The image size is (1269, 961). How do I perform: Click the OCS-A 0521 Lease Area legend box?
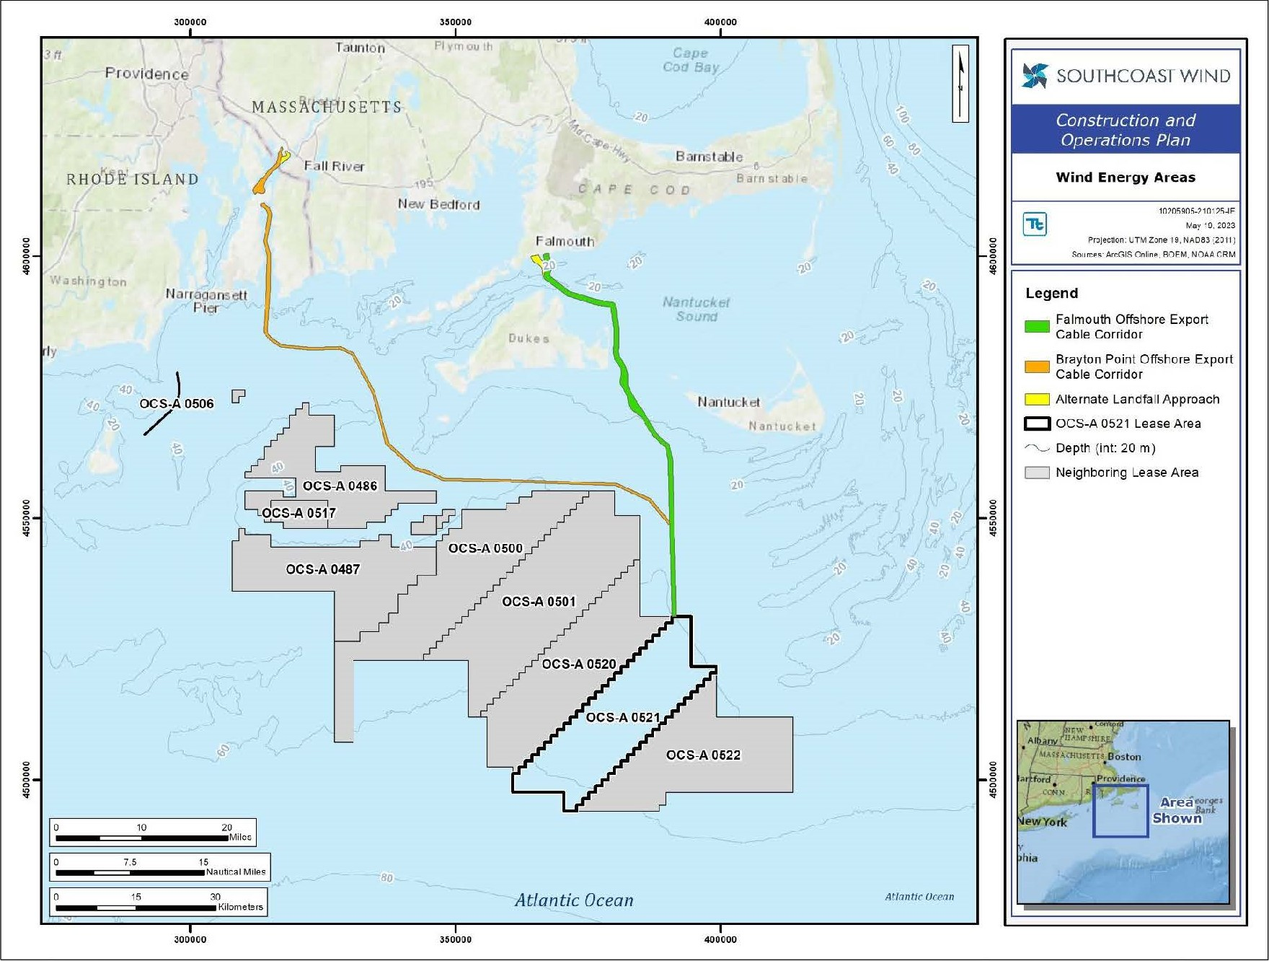point(1037,424)
